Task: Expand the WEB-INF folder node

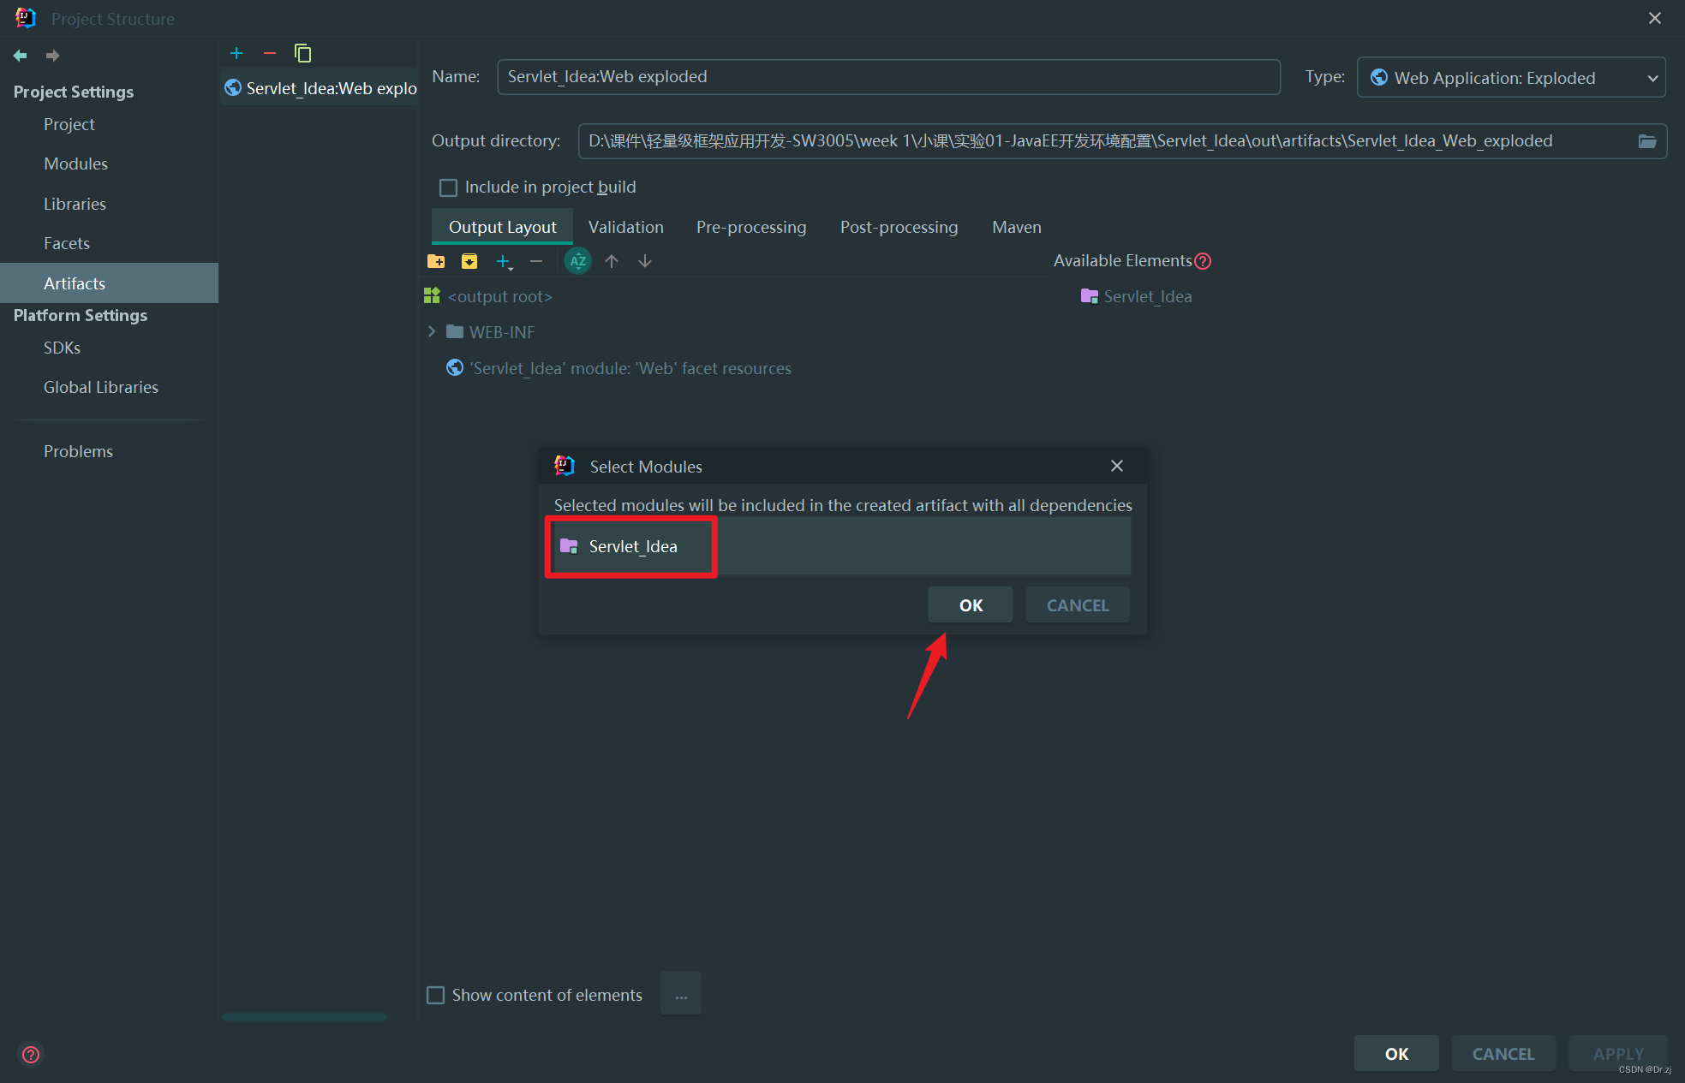Action: click(432, 331)
